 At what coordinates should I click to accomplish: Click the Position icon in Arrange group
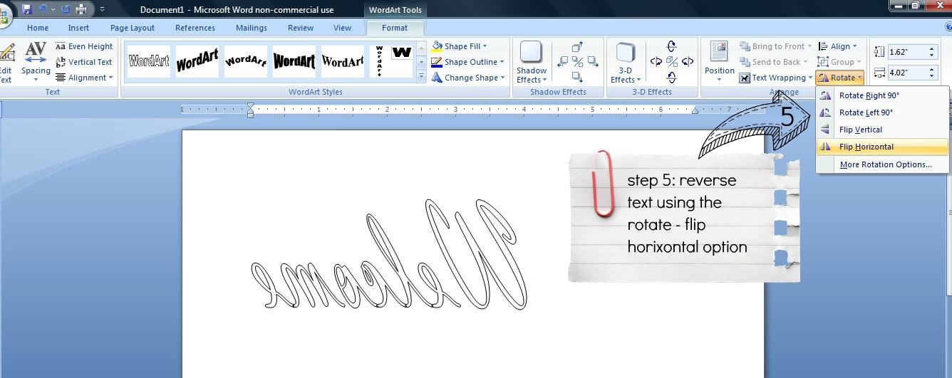tap(719, 62)
